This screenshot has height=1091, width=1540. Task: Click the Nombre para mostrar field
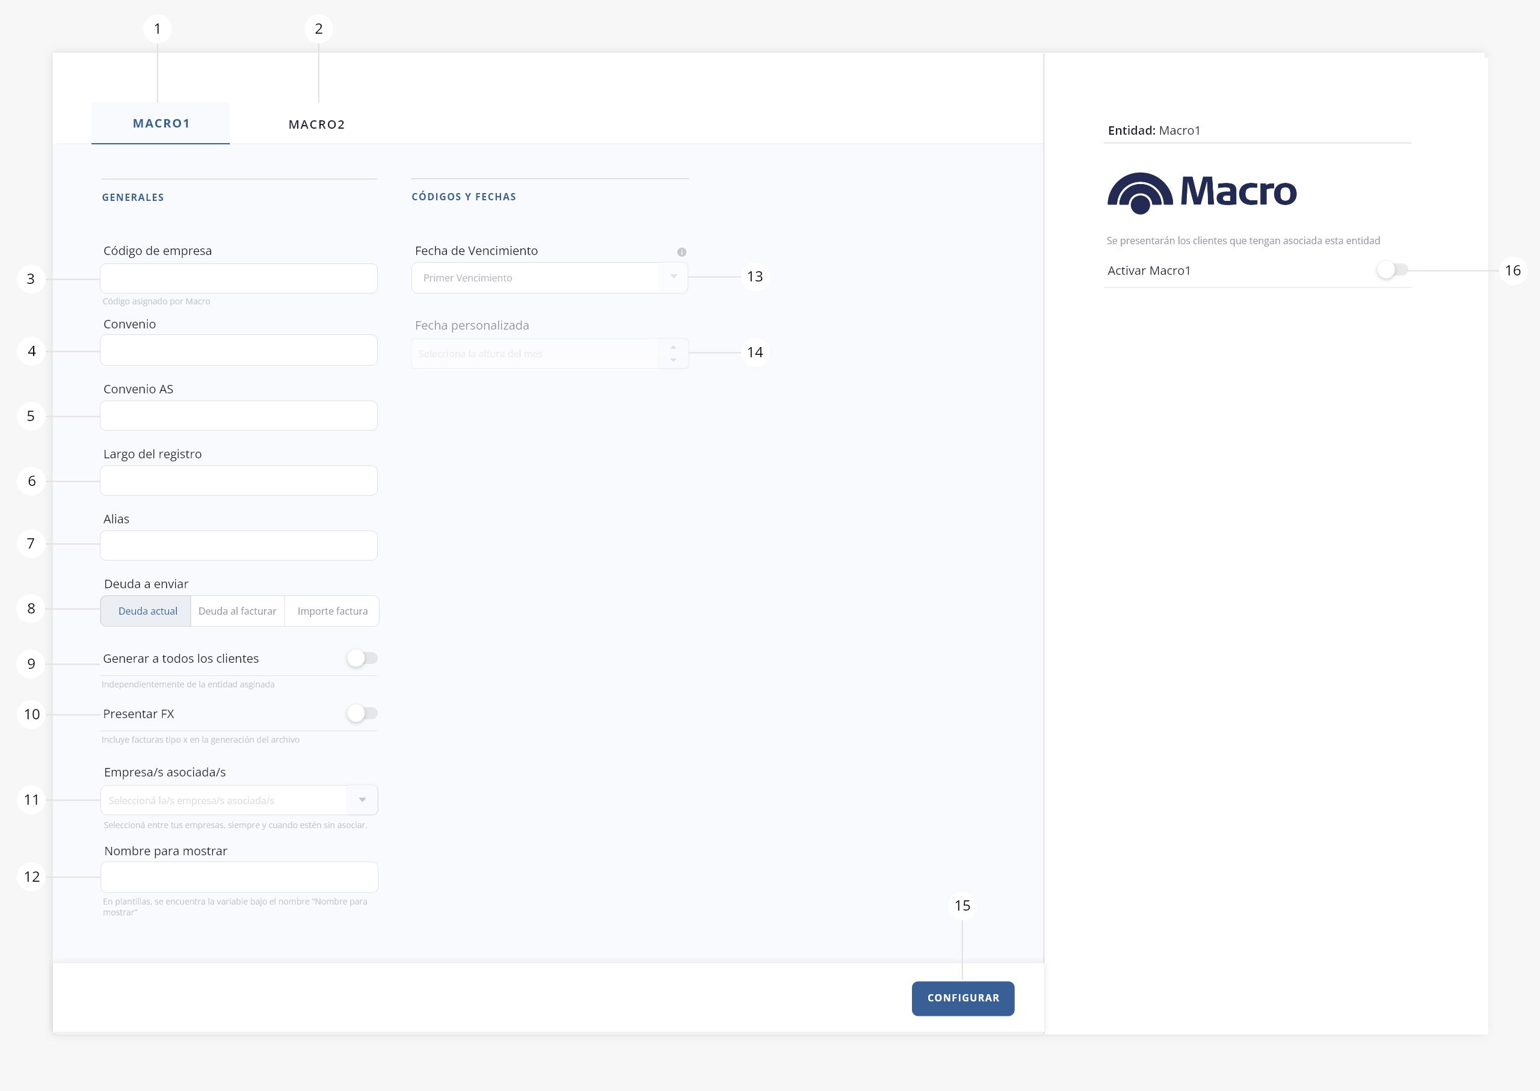click(239, 877)
